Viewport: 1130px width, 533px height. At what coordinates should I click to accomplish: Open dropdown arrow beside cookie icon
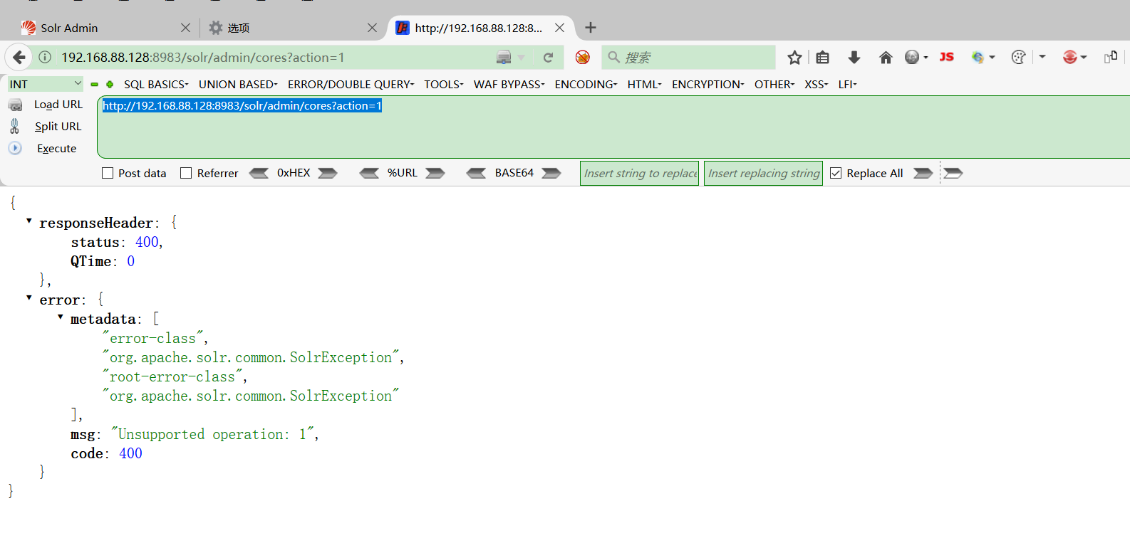(x=1042, y=57)
